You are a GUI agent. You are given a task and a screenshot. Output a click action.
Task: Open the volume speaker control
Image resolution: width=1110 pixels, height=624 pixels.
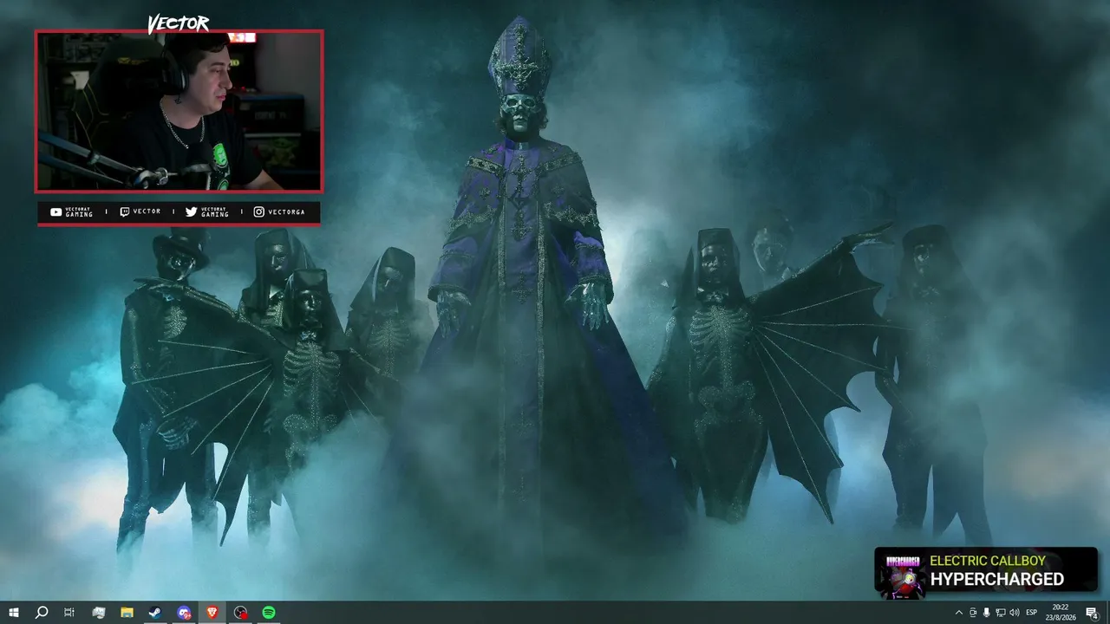point(1015,613)
